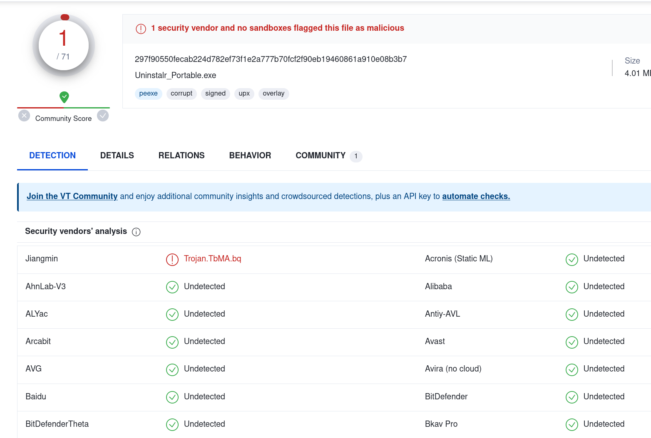Click the red alert icon next to Trojan.TbMA.bq
This screenshot has height=438, width=651.
pyautogui.click(x=172, y=259)
